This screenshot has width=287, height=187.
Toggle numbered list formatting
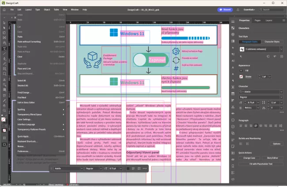[x=247, y=144]
